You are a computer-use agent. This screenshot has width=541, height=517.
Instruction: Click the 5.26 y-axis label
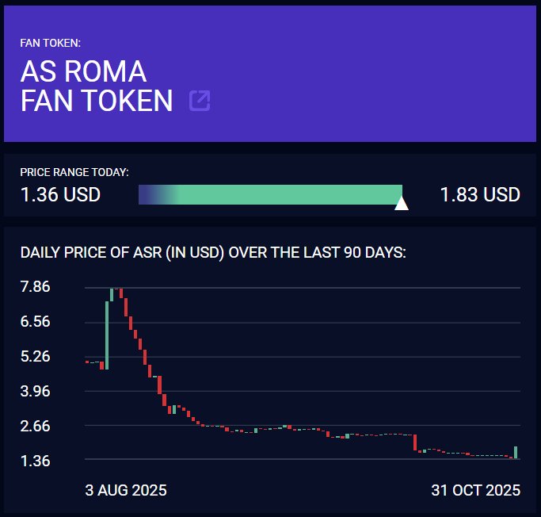[35, 357]
